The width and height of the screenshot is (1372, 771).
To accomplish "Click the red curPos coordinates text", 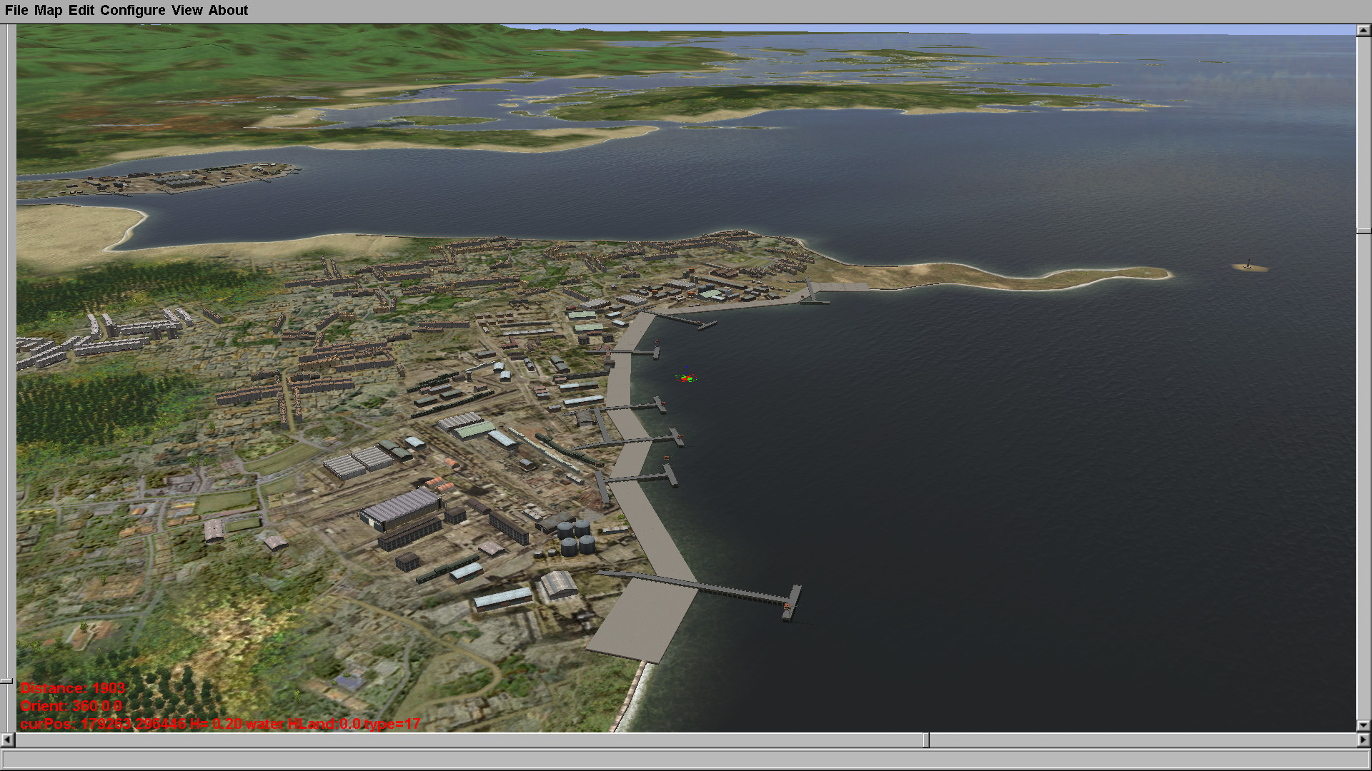I will click(220, 724).
